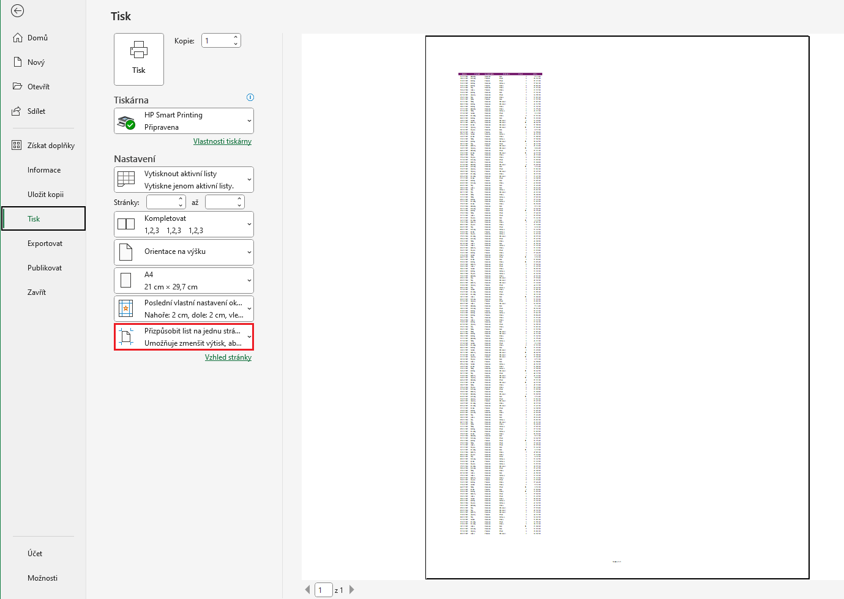Click the A4 paper size icon

(x=126, y=280)
